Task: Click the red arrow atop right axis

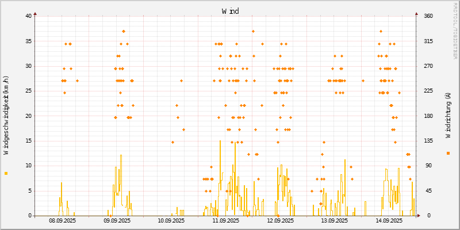Action: [x=416, y=13]
